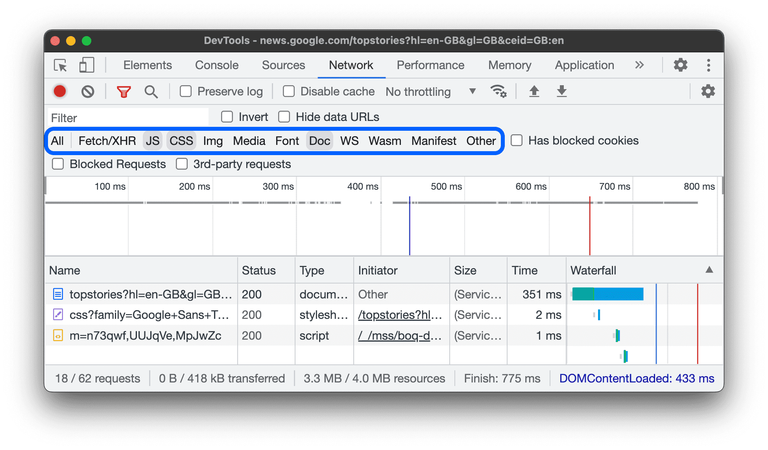The image size is (768, 450).
Task: Click the record (red circle) button
Action: click(59, 91)
